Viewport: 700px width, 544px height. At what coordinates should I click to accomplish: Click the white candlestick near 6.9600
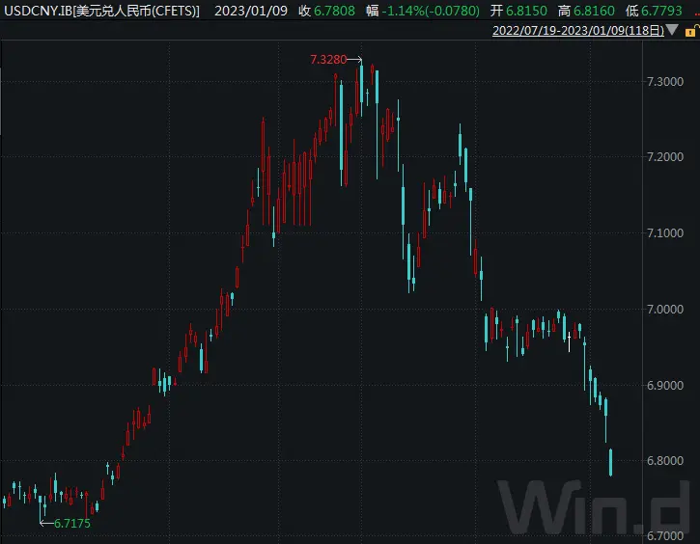(570, 342)
